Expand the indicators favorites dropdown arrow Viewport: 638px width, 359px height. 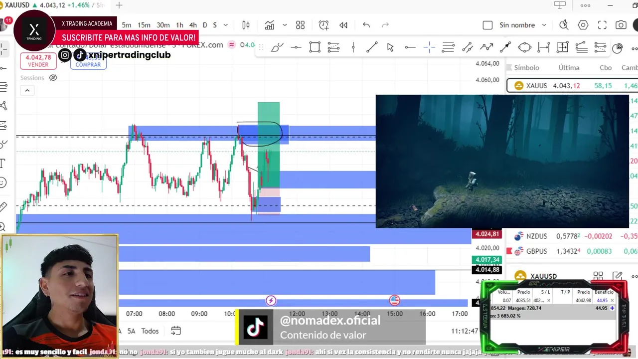click(285, 25)
